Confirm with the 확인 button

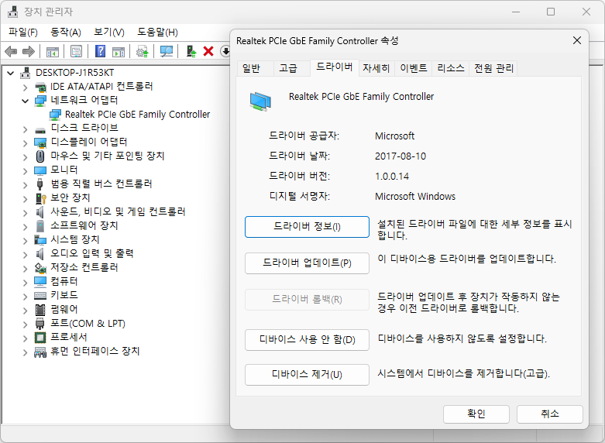coord(476,414)
